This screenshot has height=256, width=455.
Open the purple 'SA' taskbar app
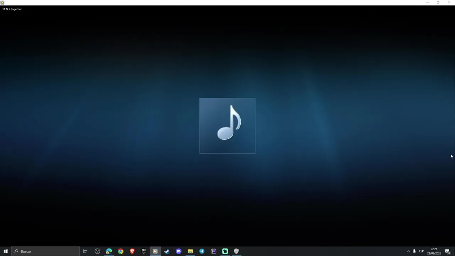[x=213, y=251]
